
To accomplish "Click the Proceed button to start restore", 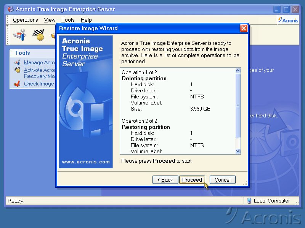I will coord(192,180).
